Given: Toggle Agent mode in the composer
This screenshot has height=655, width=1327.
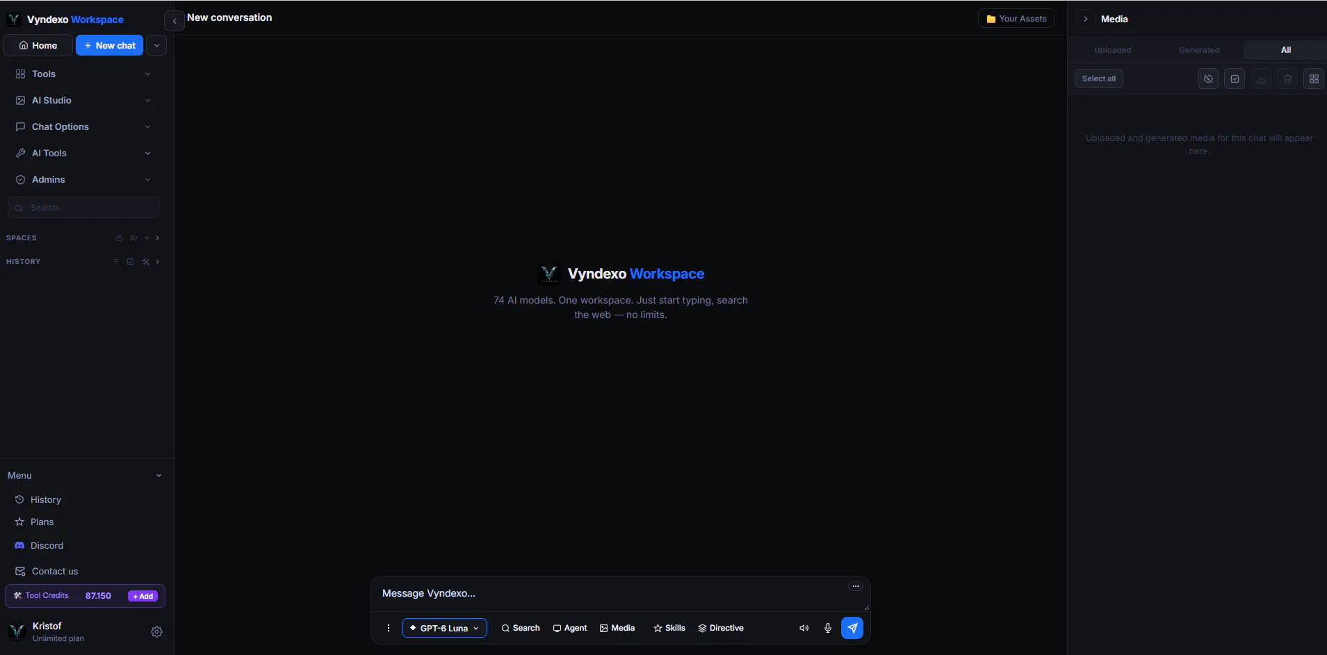Looking at the screenshot, I should [x=570, y=628].
